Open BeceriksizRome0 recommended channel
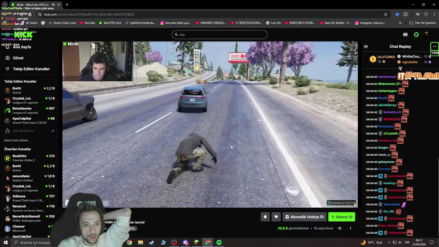Screen dimensions: 439x247 pyautogui.click(x=29, y=218)
